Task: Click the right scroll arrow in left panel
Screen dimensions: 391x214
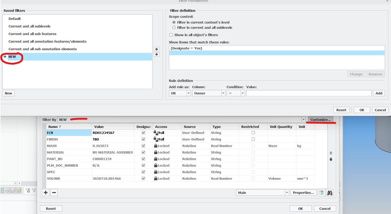Action: tap(15, 183)
